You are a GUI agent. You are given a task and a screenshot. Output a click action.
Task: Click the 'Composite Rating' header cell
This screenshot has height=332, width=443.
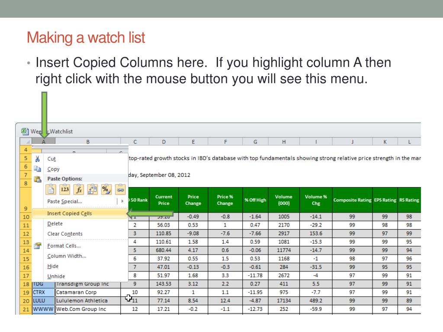tap(352, 200)
